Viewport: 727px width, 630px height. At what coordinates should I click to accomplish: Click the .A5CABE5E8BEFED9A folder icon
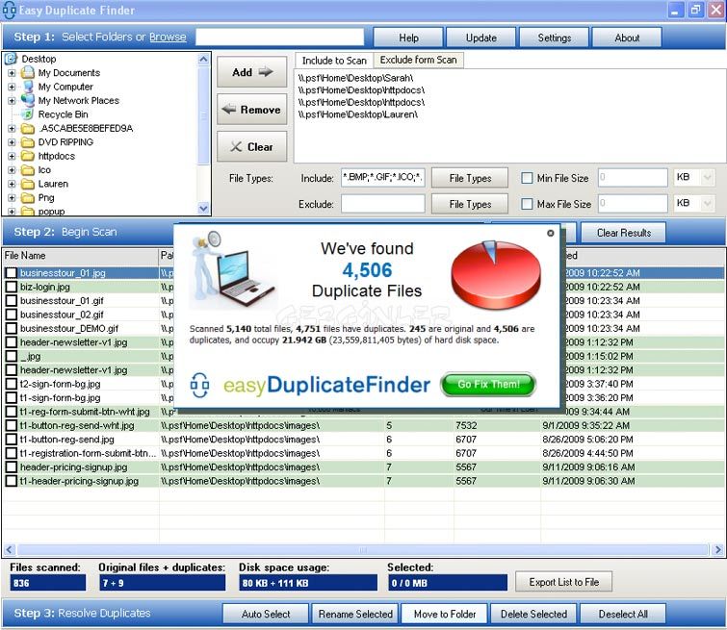[x=28, y=128]
